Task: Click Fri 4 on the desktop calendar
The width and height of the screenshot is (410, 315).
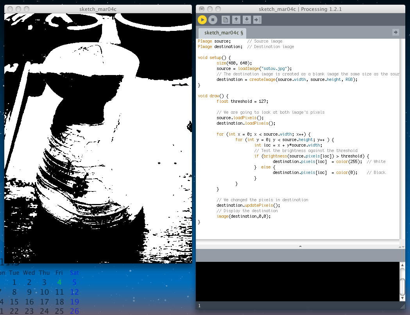Action: [59, 282]
